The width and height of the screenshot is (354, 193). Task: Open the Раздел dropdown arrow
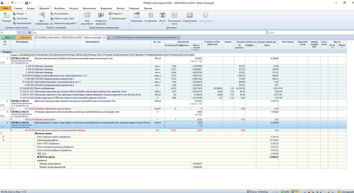click(26, 14)
